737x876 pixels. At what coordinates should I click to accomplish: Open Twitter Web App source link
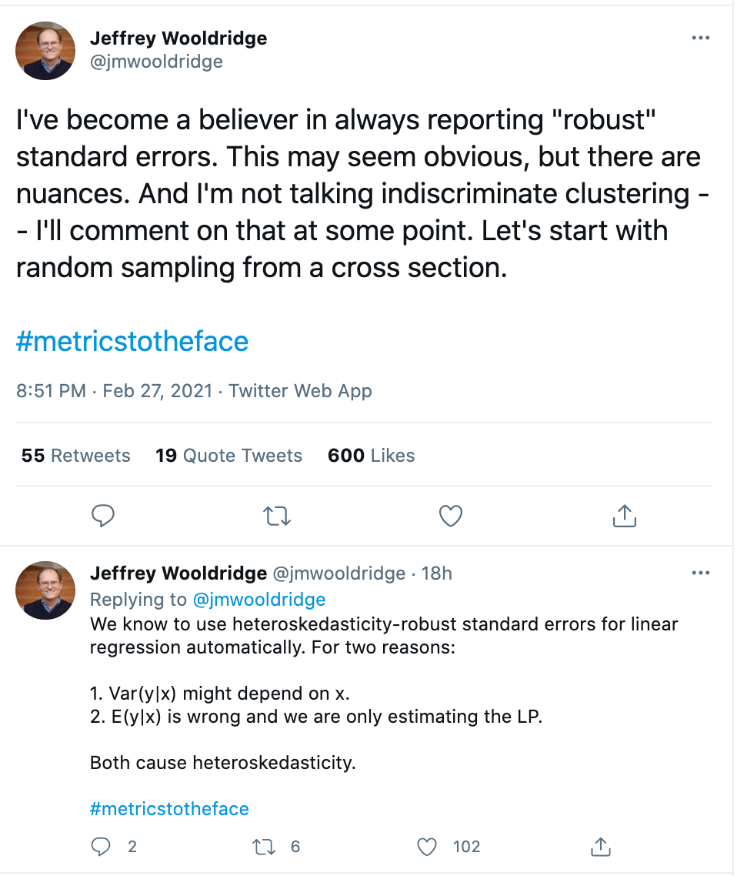pyautogui.click(x=300, y=391)
